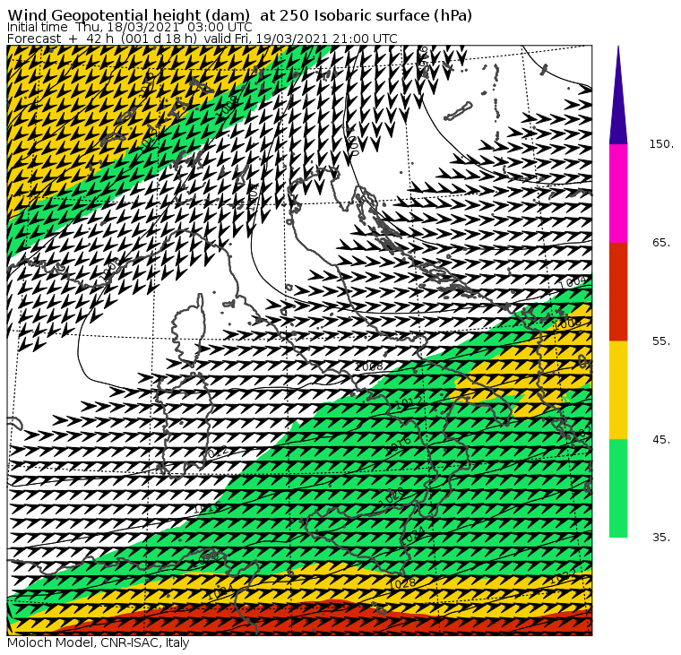Click the yellow segment of the wind legend
The image size is (681, 655).
point(618,390)
